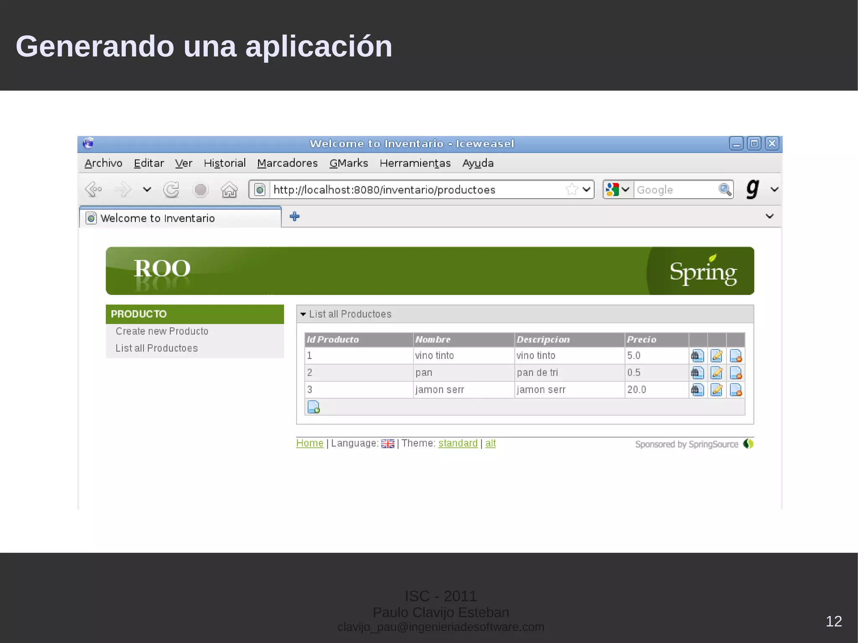
Task: Open a new tab with the plus icon
Action: (295, 217)
